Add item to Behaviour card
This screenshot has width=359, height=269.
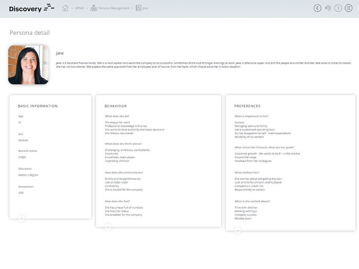click(x=108, y=227)
